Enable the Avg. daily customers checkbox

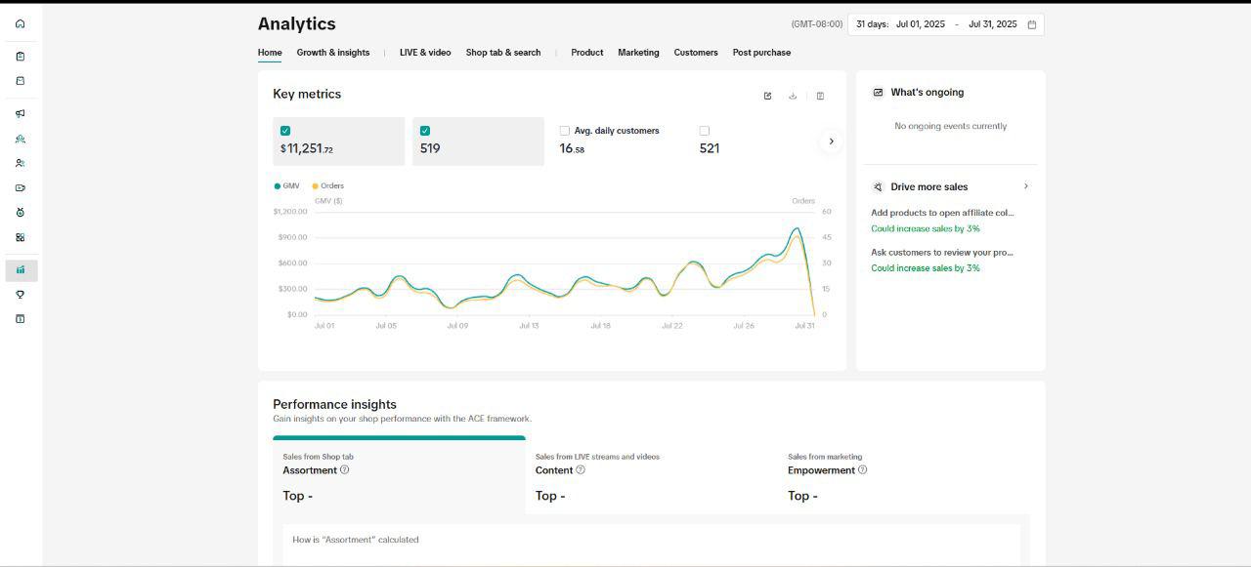[565, 131]
